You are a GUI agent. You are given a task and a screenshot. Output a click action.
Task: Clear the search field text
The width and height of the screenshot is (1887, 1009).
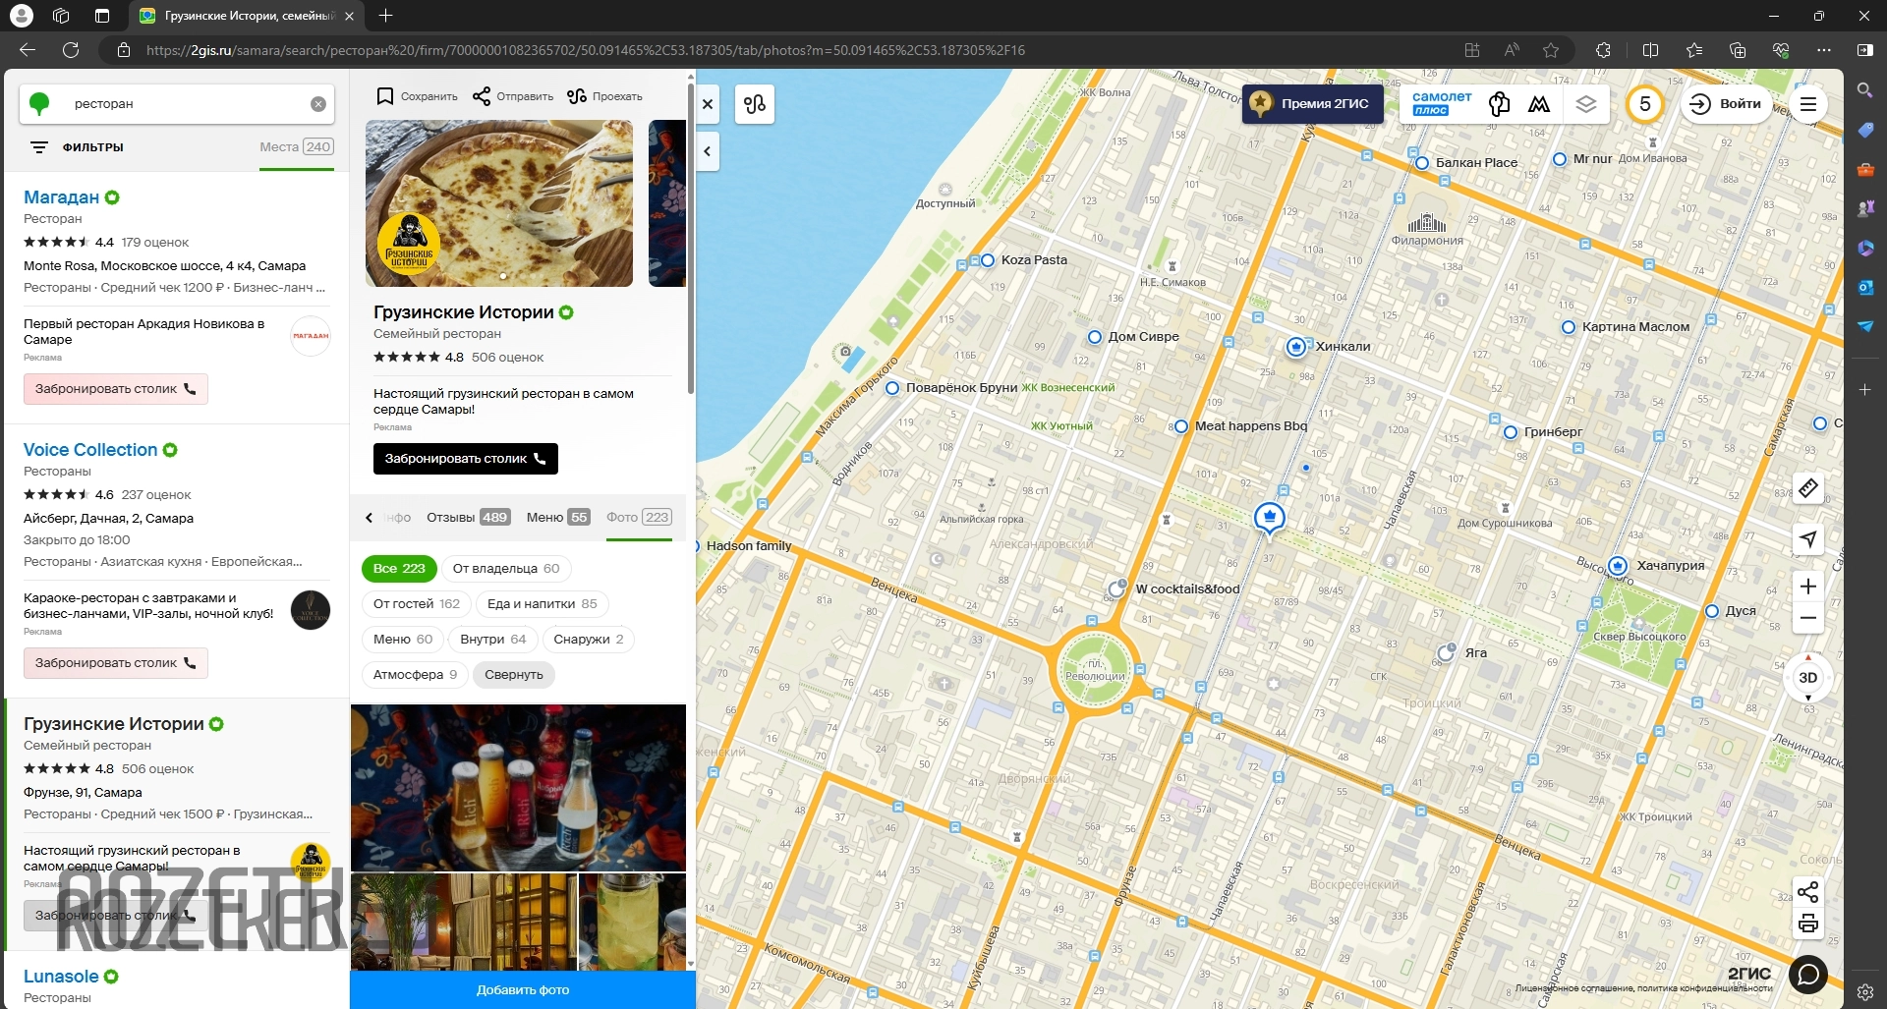pos(318,104)
